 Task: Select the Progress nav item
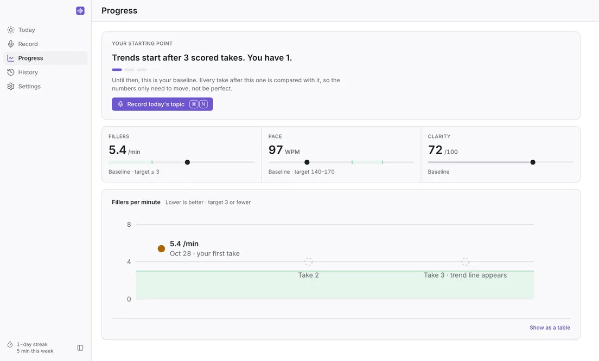[46, 58]
